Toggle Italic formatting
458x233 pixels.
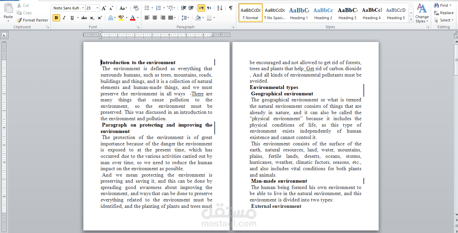64,18
